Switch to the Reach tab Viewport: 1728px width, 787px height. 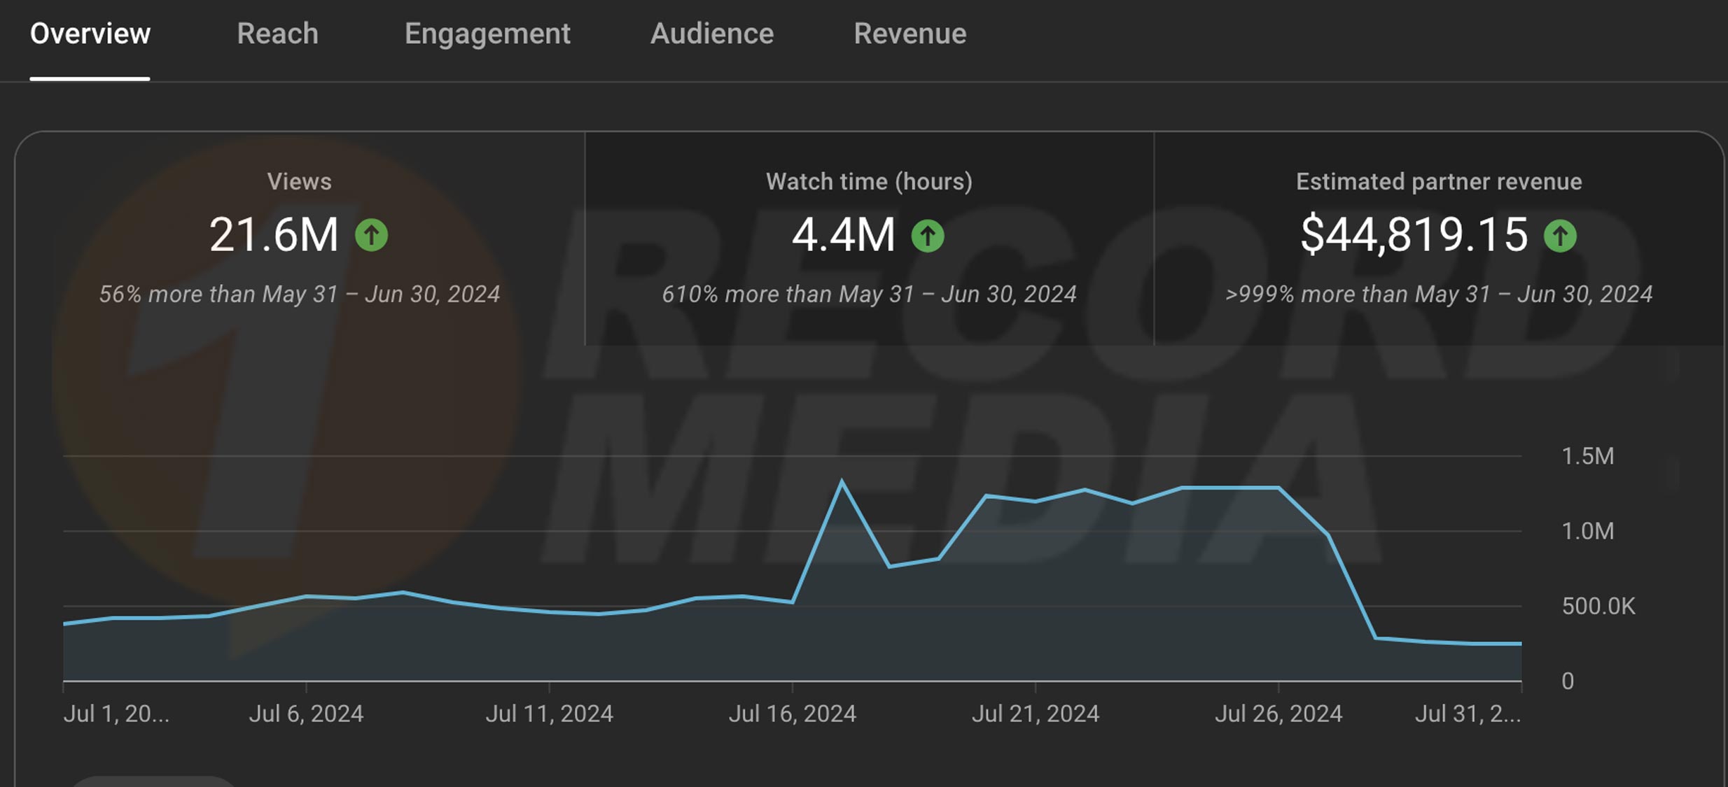click(x=277, y=34)
